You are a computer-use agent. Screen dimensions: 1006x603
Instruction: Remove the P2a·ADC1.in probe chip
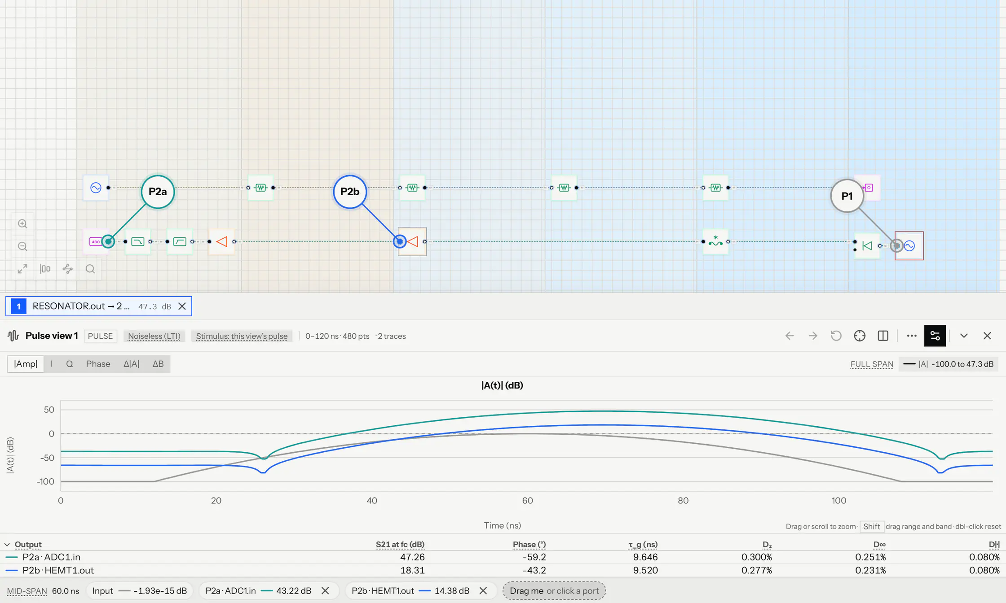click(x=325, y=590)
